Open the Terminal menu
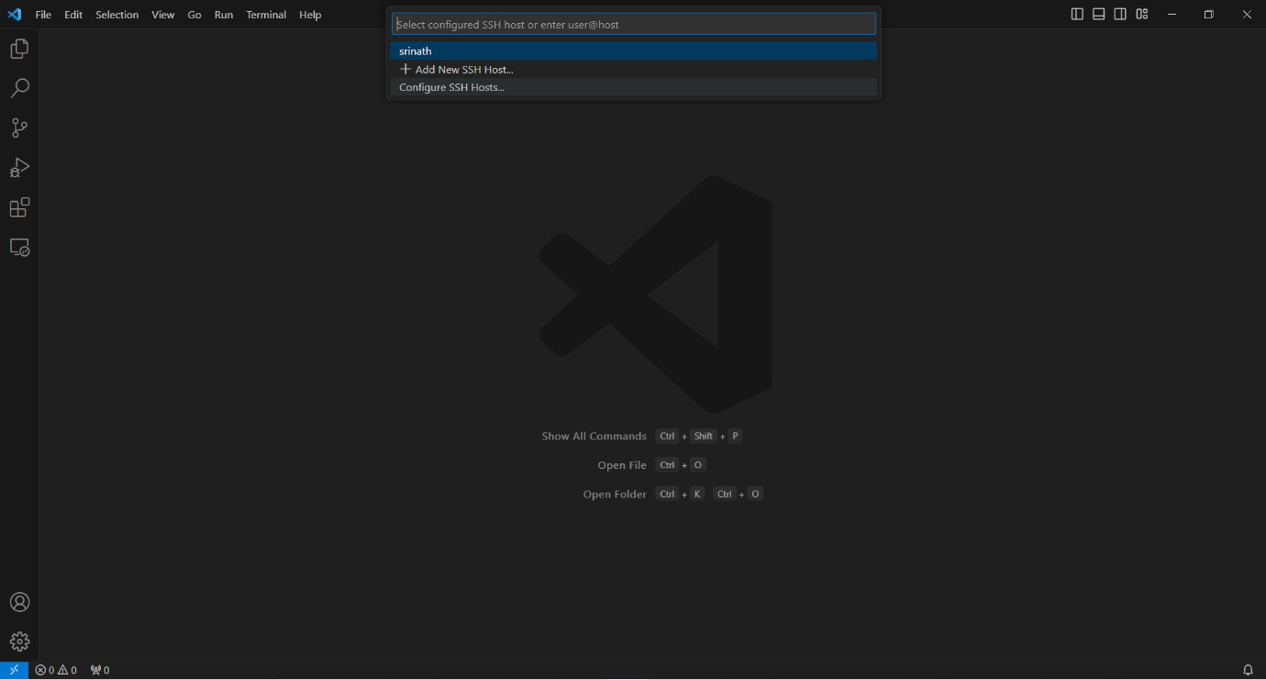This screenshot has width=1266, height=680. point(266,15)
